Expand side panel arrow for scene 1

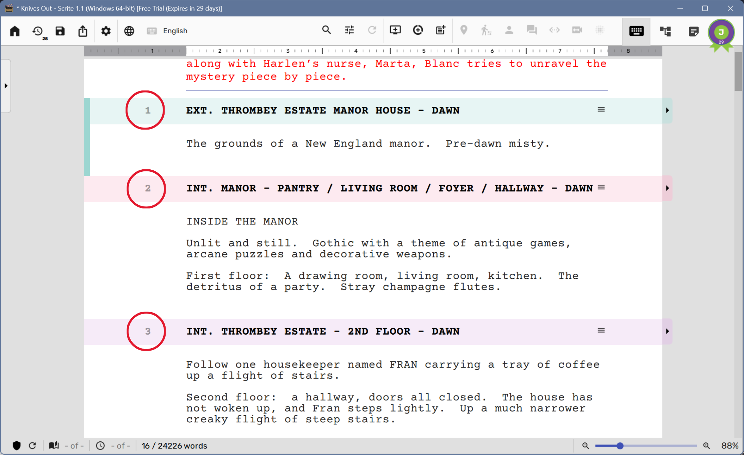point(667,111)
